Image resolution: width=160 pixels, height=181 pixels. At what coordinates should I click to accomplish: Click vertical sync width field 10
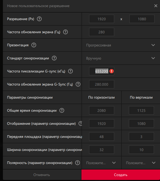pyautogui.click(x=141, y=150)
